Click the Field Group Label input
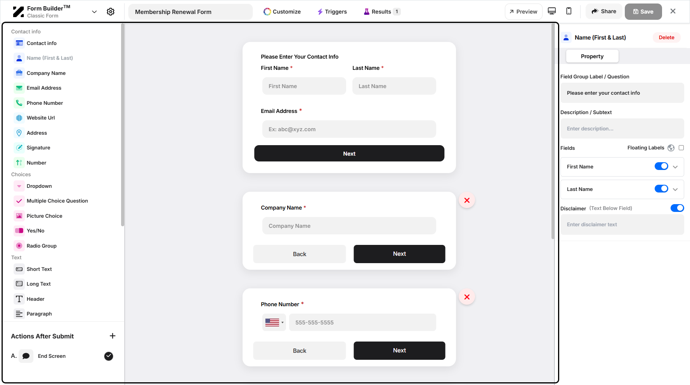 pyautogui.click(x=622, y=93)
